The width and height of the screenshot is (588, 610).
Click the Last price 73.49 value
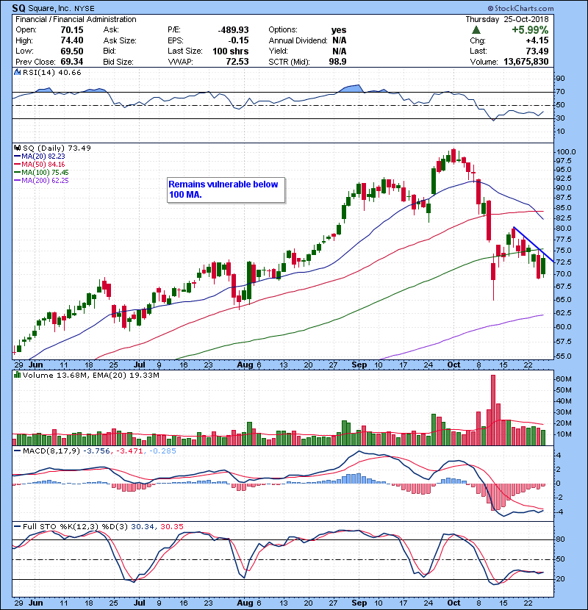(x=537, y=51)
